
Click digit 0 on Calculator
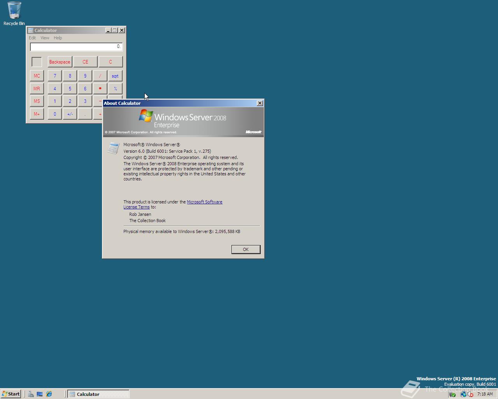point(55,114)
